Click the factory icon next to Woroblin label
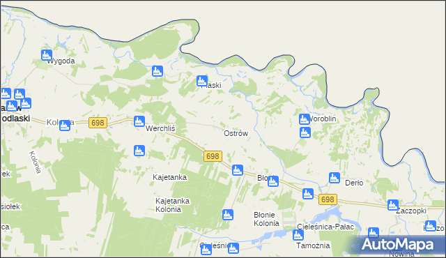Viewport: 446px width, 258px height. [305, 119]
